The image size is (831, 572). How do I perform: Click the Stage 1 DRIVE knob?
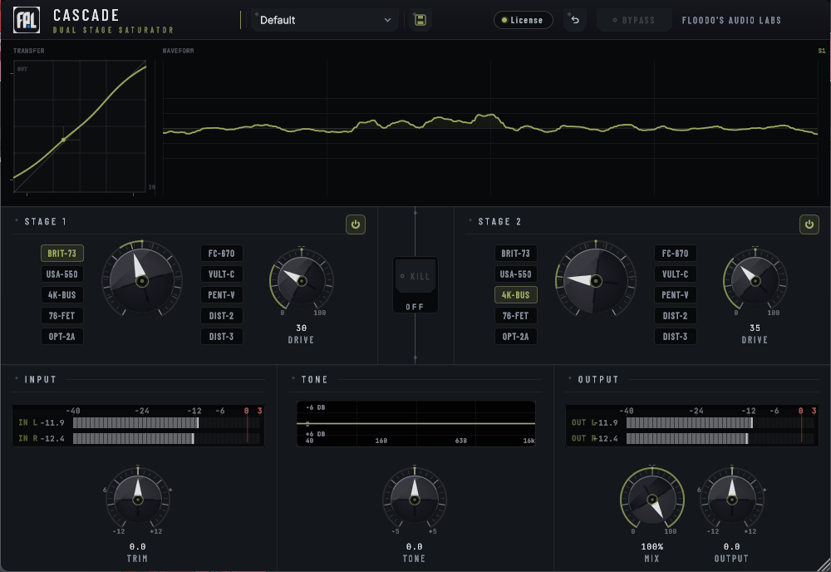302,280
